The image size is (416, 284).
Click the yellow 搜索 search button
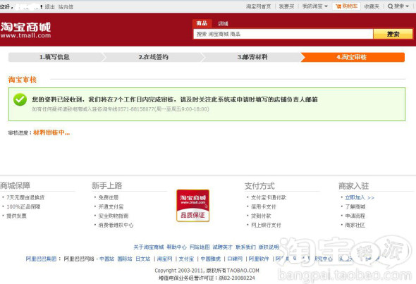pos(393,34)
